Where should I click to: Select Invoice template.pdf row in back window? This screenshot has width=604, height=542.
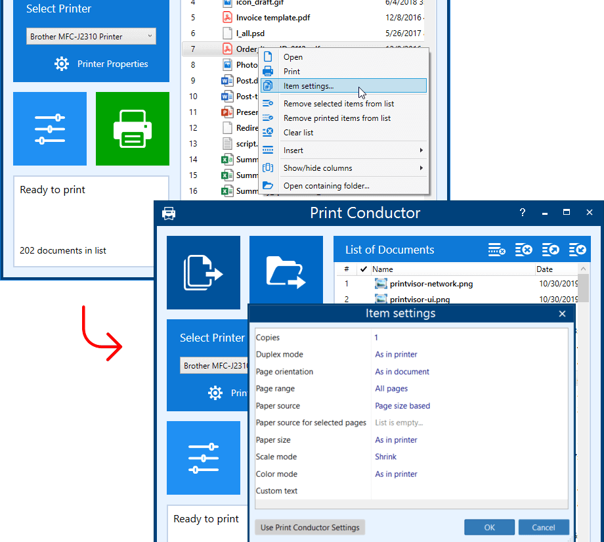(x=303, y=18)
